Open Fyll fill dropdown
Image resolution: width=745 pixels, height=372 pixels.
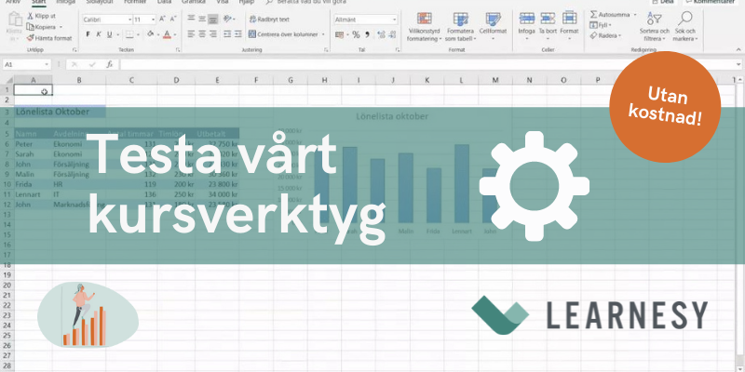click(601, 25)
